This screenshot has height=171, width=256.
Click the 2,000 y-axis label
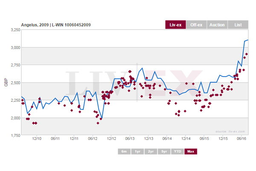point(15,118)
